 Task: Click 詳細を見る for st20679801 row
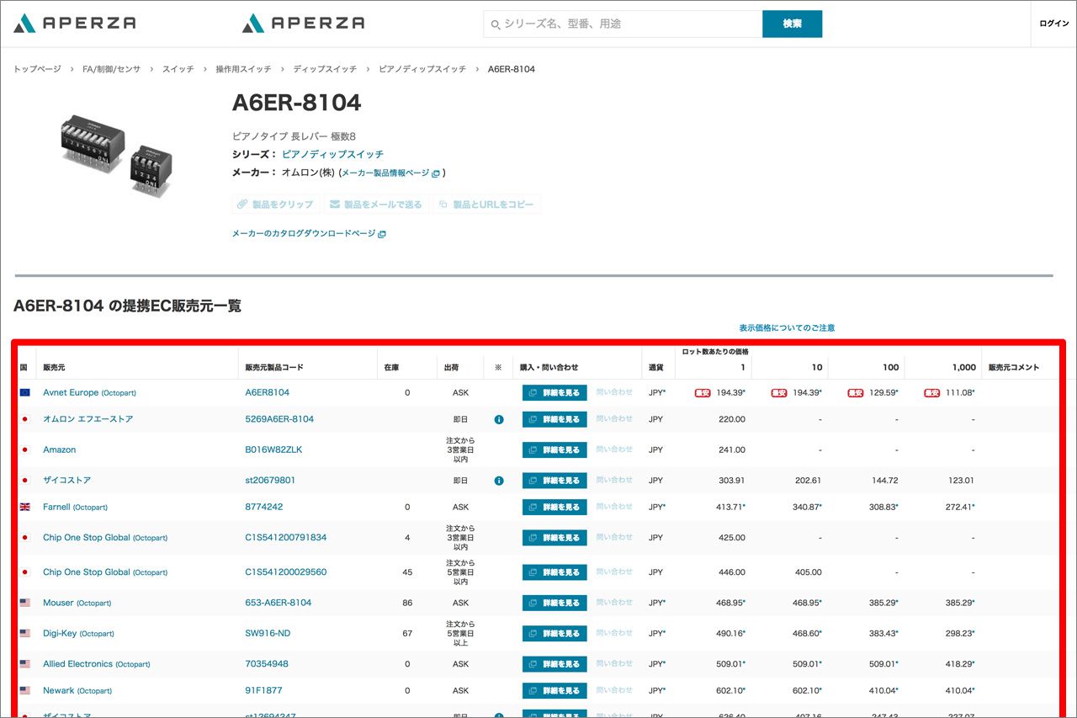554,480
